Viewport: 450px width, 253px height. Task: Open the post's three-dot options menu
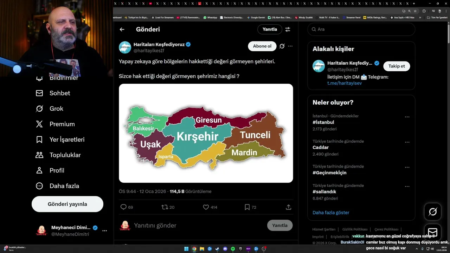pyautogui.click(x=290, y=46)
